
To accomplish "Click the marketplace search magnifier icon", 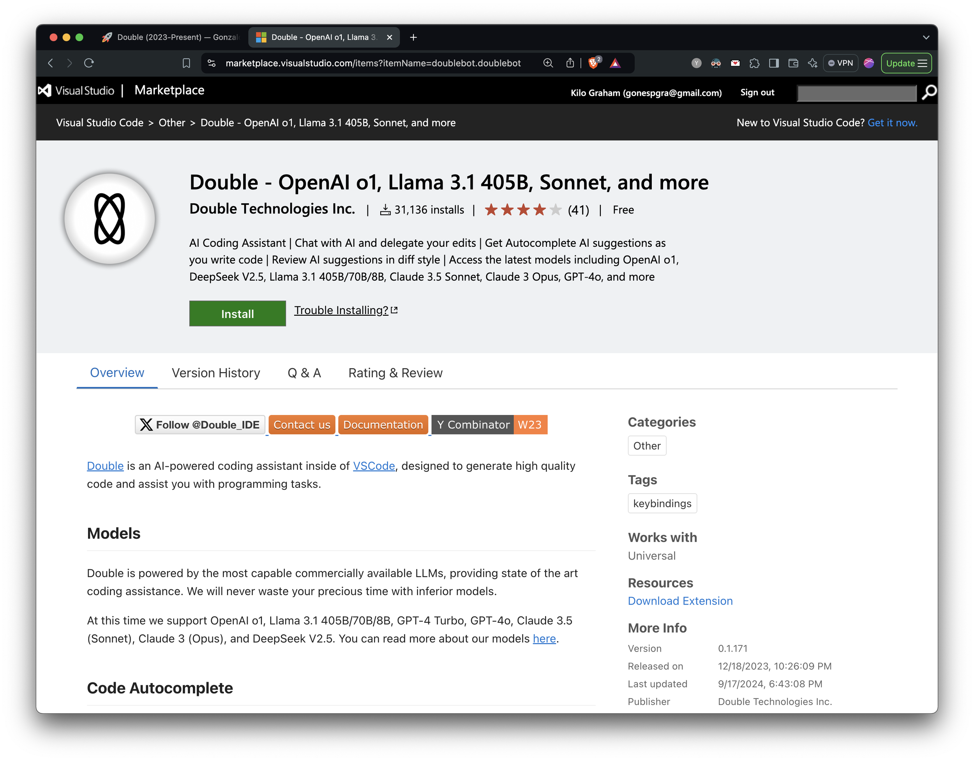I will click(929, 92).
